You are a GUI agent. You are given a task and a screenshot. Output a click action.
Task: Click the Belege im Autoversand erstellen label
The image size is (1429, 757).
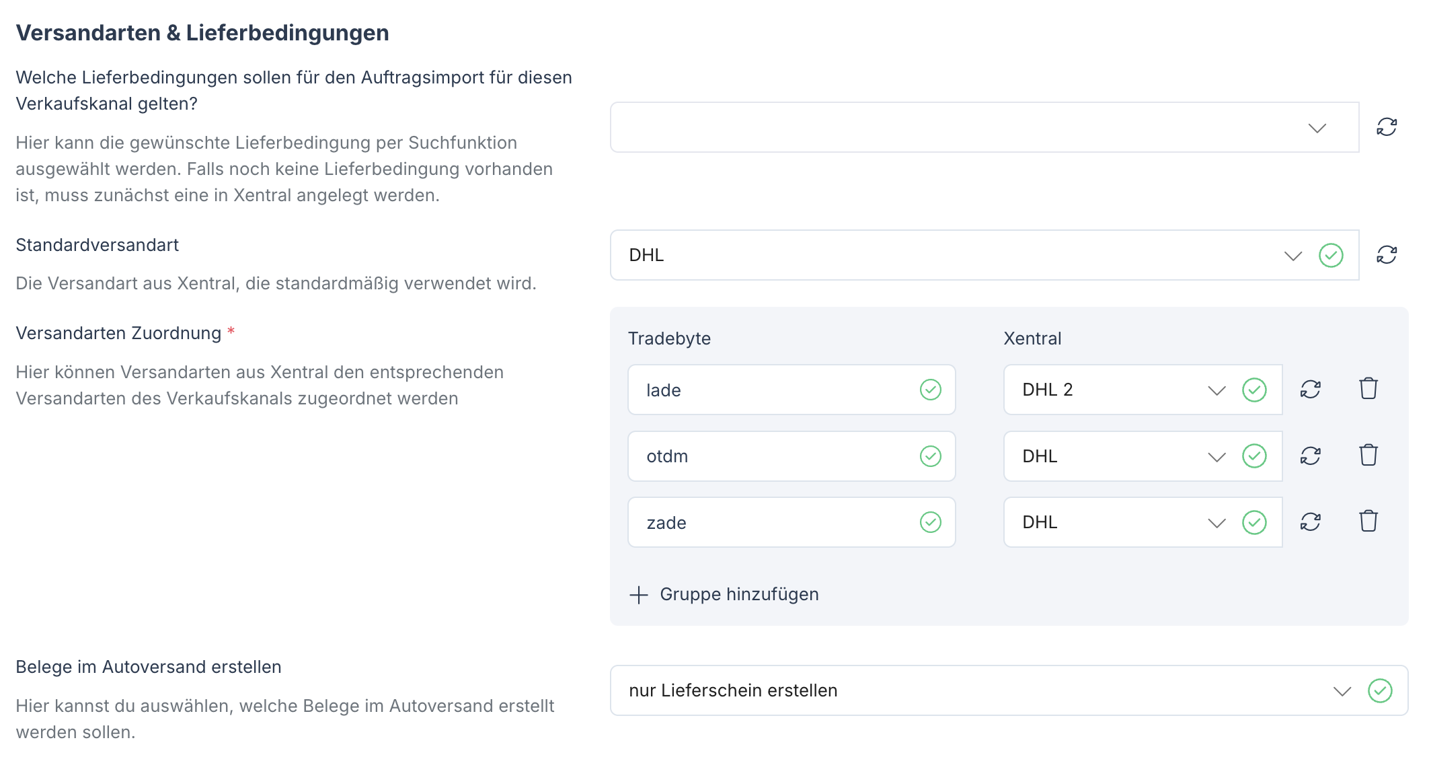[x=149, y=667]
